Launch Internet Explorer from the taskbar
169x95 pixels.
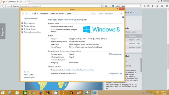point(10,93)
